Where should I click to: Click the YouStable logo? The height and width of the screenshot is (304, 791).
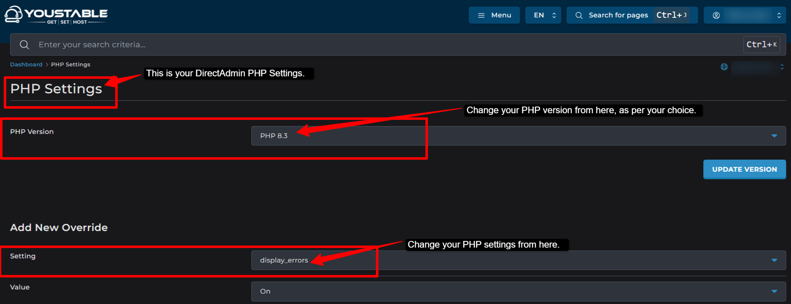tap(56, 15)
